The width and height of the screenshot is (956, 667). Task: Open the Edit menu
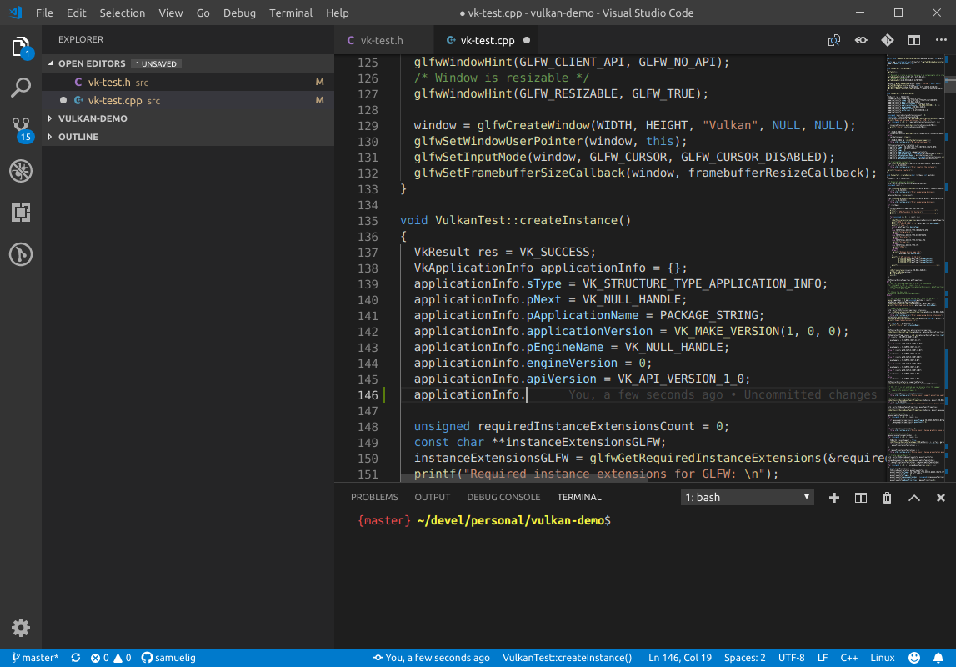(76, 13)
